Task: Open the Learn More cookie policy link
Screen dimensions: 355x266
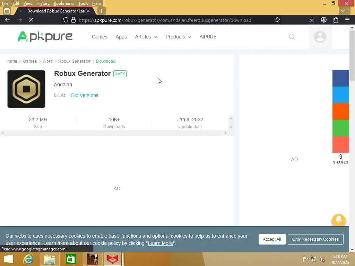Action: [x=160, y=243]
